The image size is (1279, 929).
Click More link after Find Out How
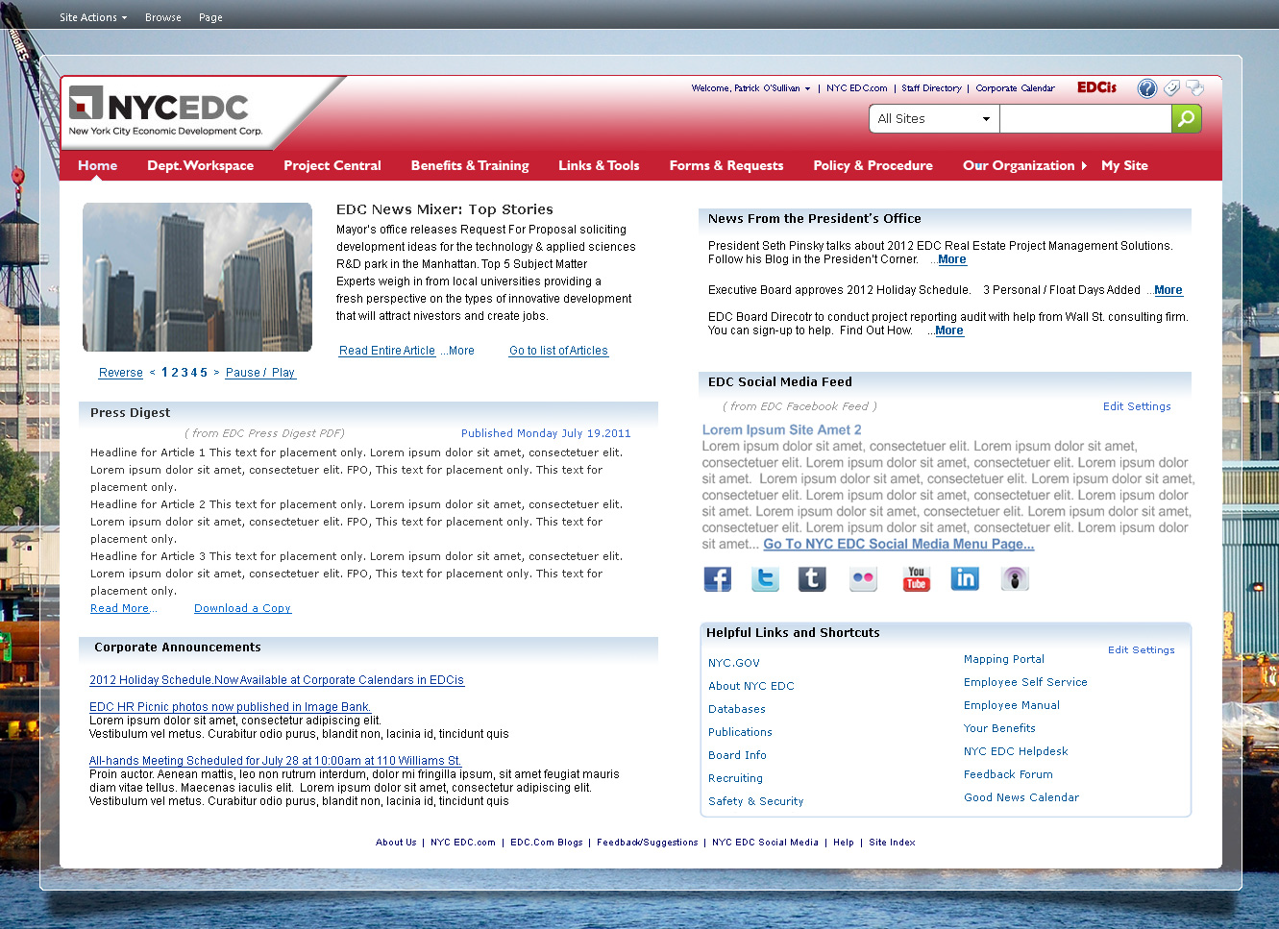point(949,330)
